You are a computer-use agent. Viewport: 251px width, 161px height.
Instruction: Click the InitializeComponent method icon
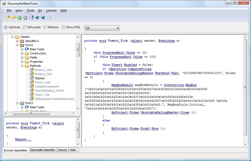(32, 86)
